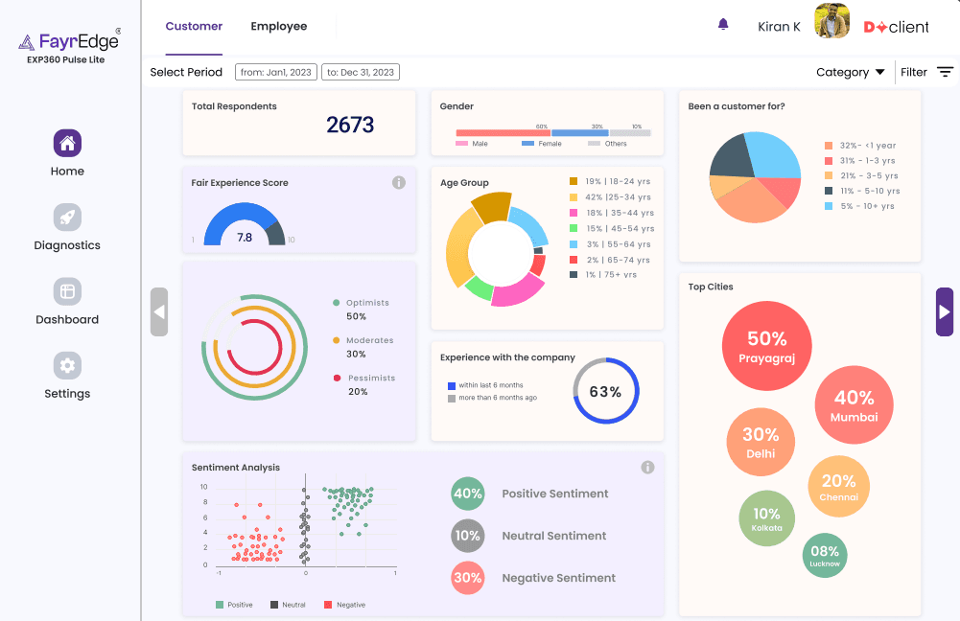Click the Fair Experience Score info icon
Viewport: 960px width, 621px height.
399,183
